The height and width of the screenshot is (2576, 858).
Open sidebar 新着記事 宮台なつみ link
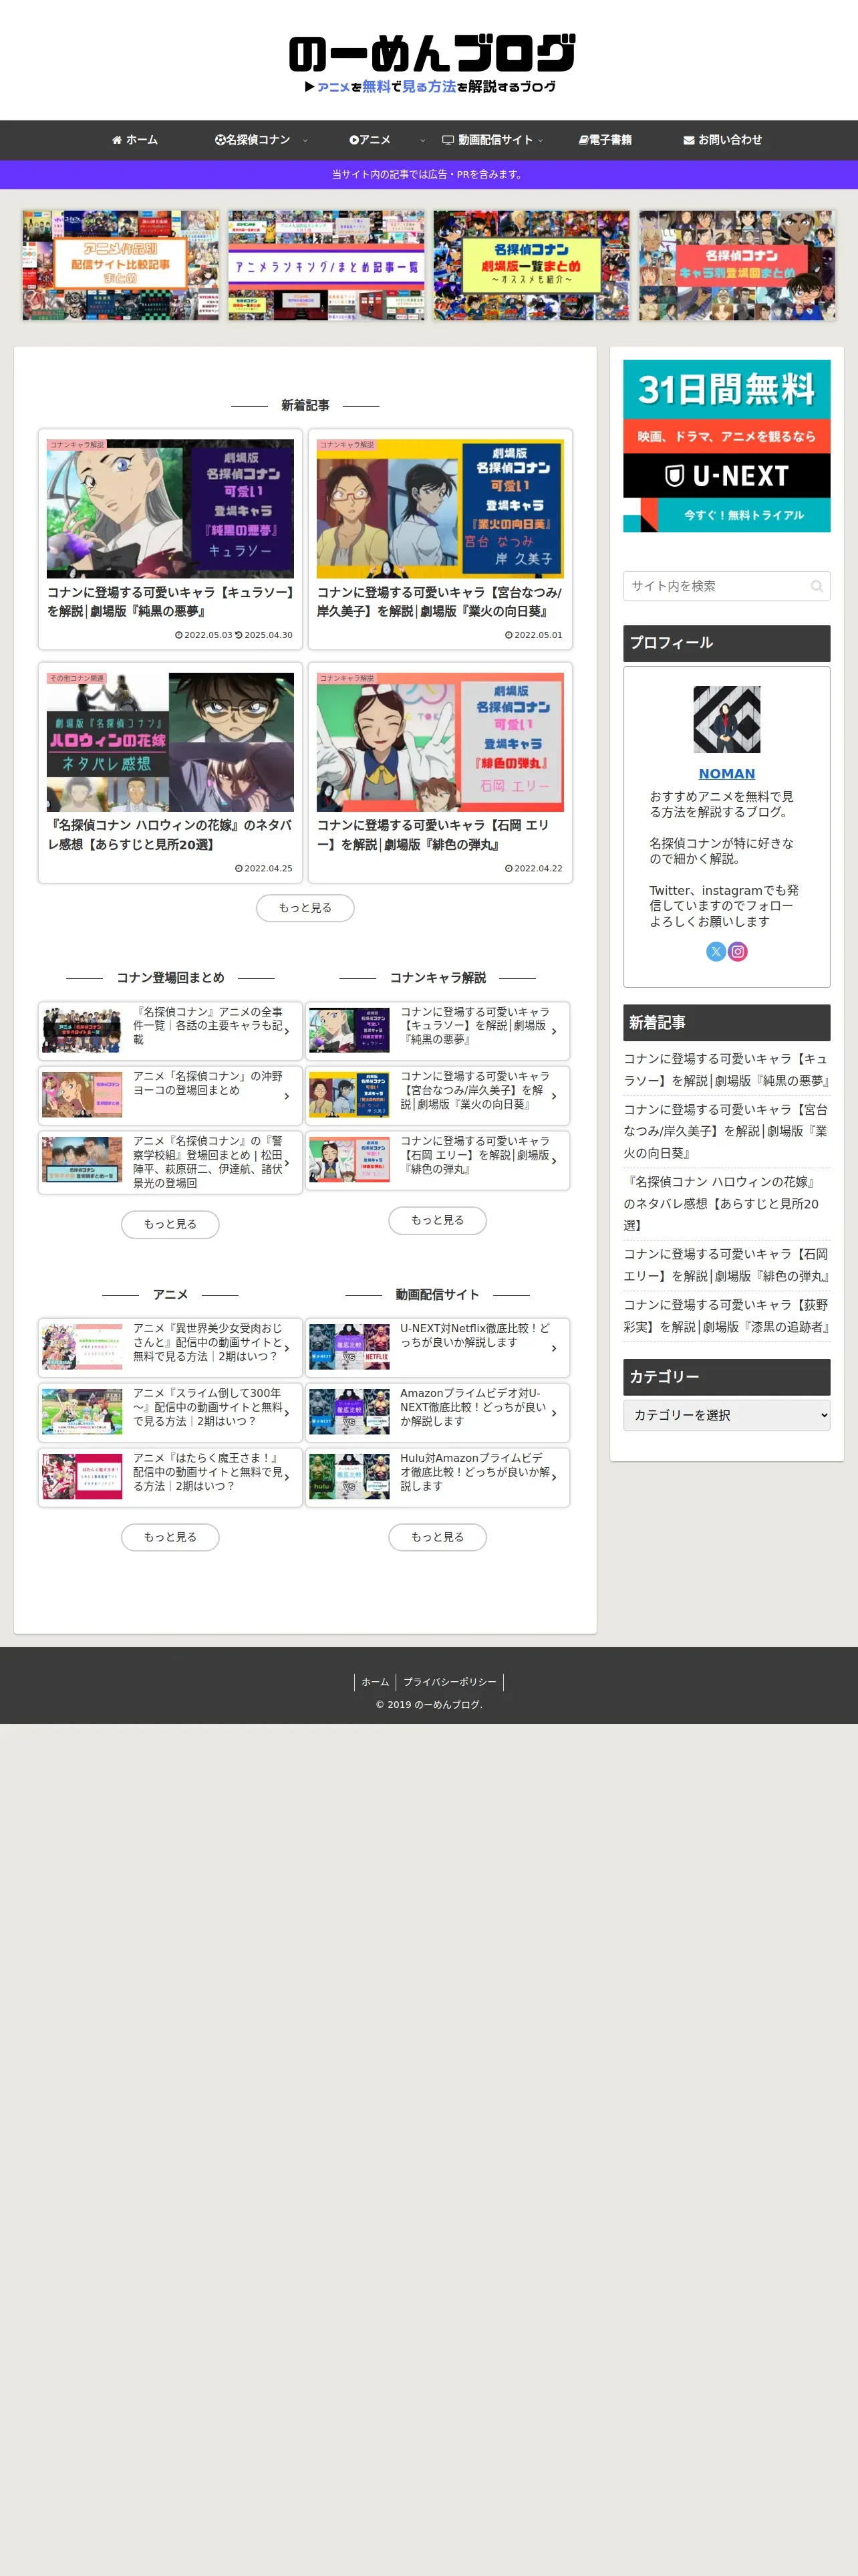coord(726,1131)
